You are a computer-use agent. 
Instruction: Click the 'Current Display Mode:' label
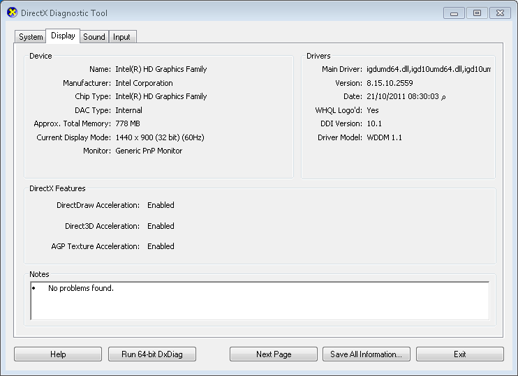tap(74, 137)
